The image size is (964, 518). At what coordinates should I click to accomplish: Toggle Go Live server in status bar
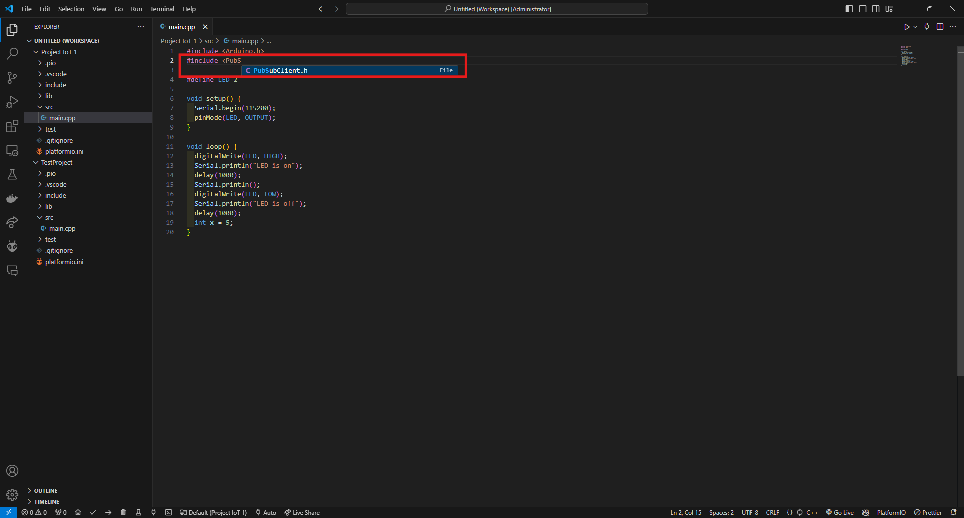pos(840,512)
